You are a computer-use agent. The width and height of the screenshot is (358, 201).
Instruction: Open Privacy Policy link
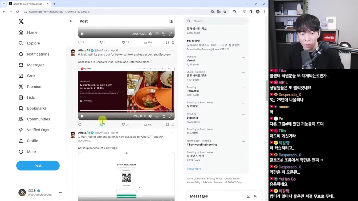coord(214,179)
